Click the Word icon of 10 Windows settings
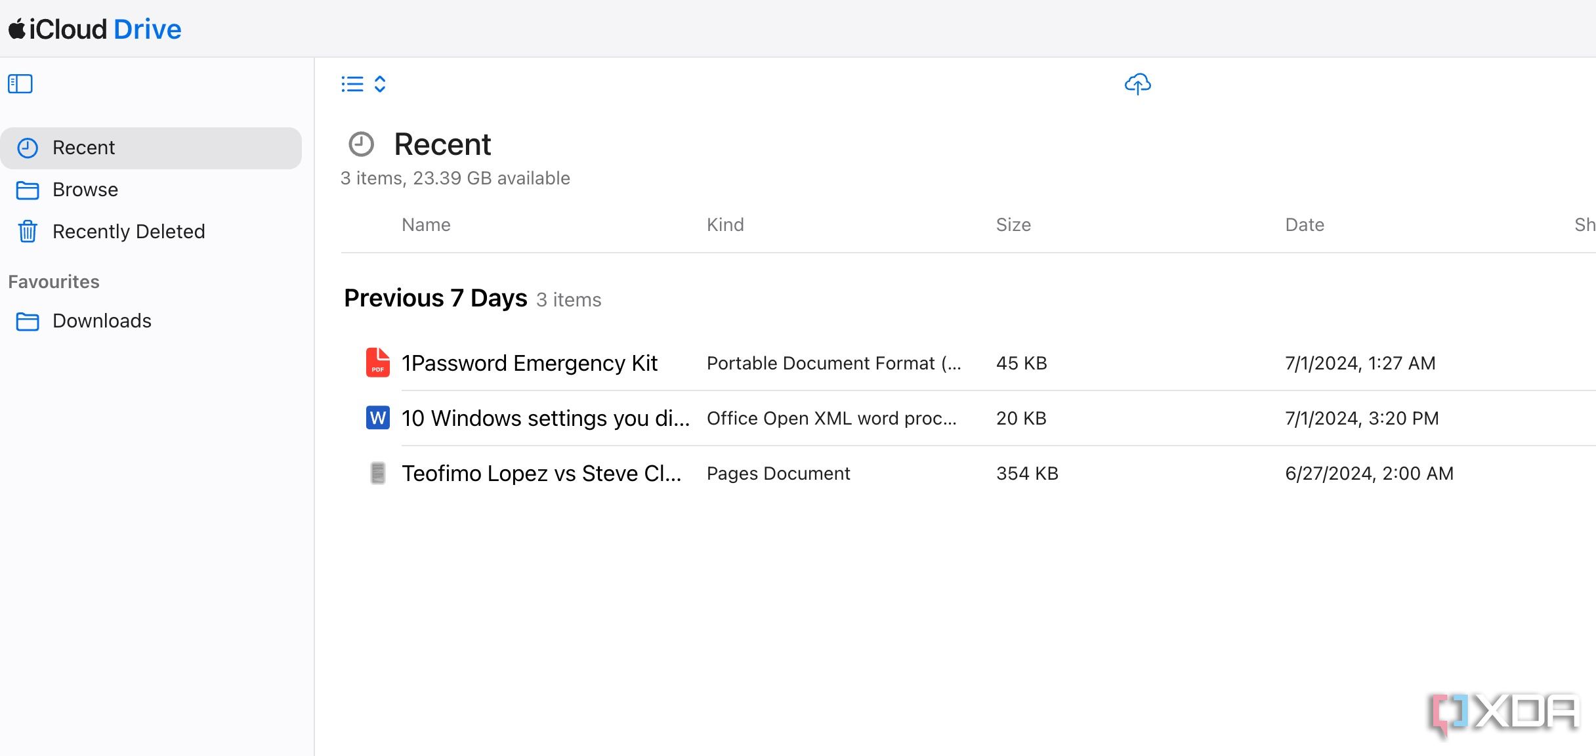The height and width of the screenshot is (756, 1596). pyautogui.click(x=377, y=417)
